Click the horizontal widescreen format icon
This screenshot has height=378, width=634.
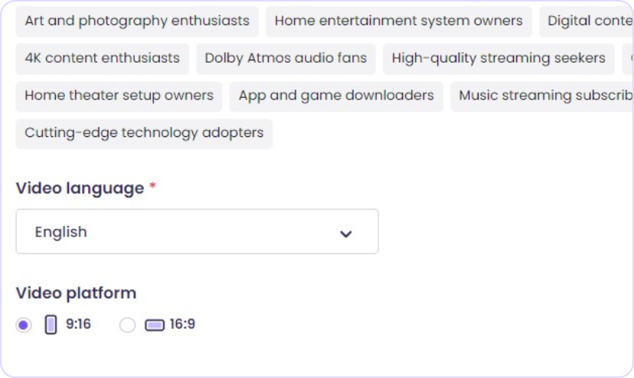(x=155, y=325)
